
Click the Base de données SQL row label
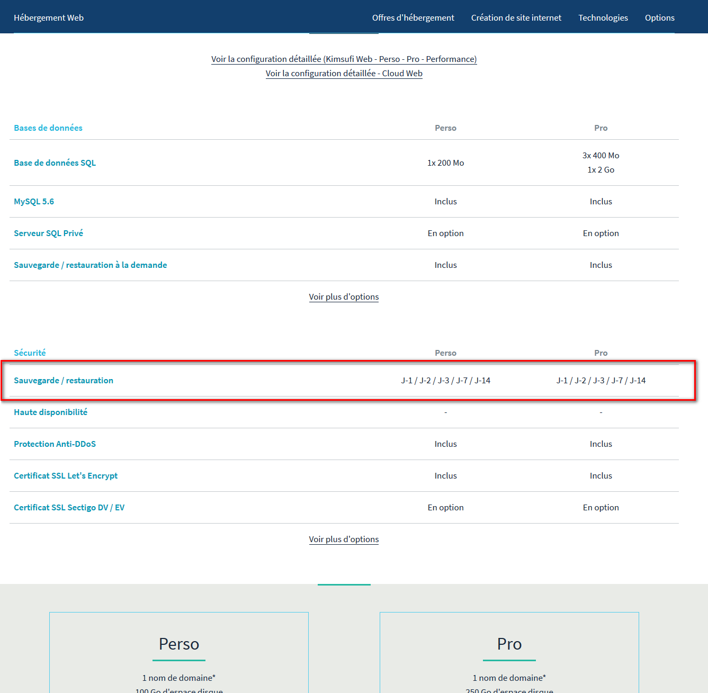tap(55, 163)
